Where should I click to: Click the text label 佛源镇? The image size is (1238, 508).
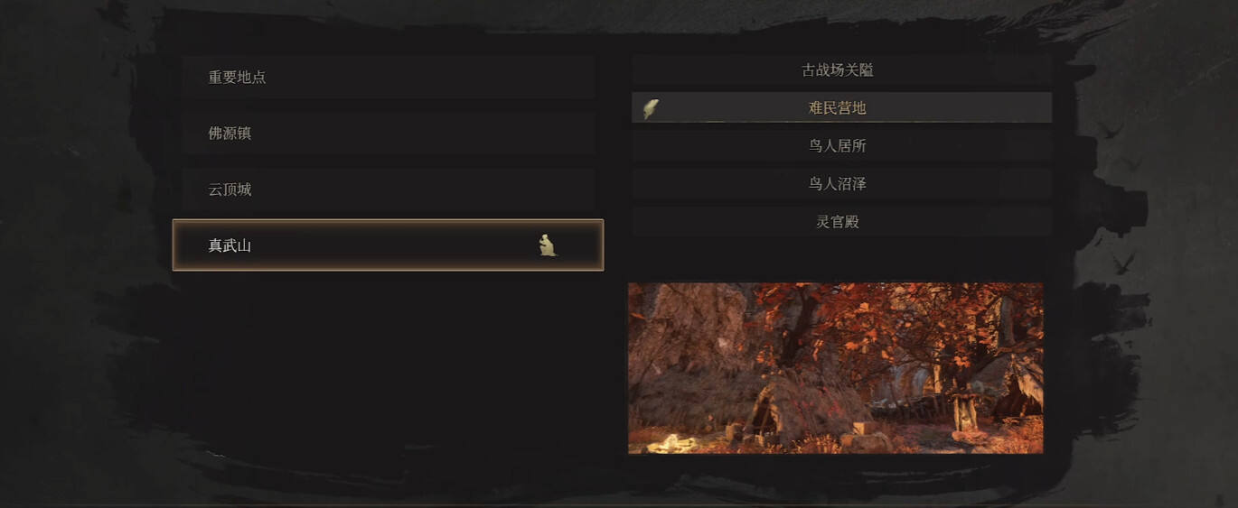coord(230,134)
